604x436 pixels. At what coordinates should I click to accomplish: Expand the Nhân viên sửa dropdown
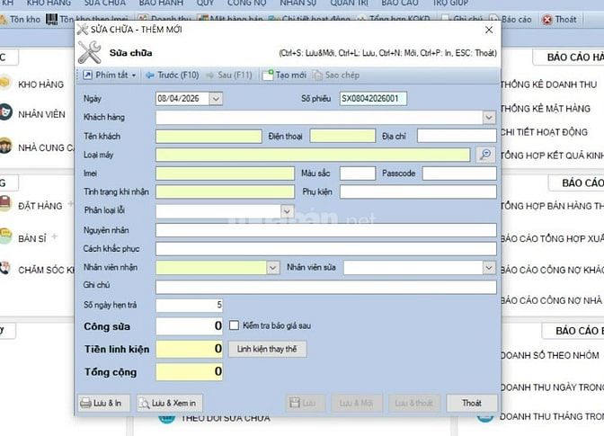(x=489, y=268)
